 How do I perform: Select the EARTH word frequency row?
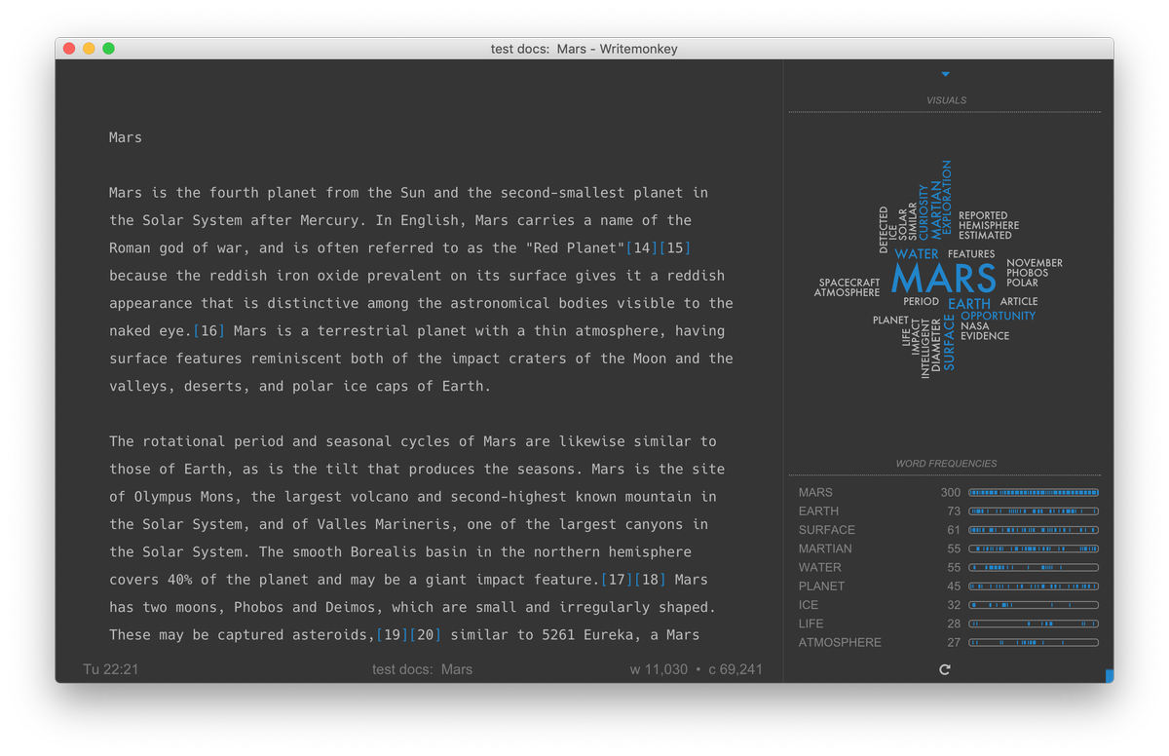pos(948,511)
